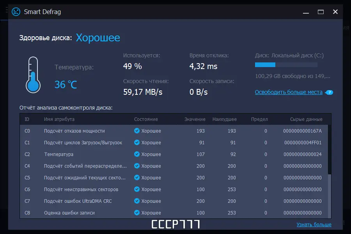Click the Smart Defrag logo icon

[16, 12]
